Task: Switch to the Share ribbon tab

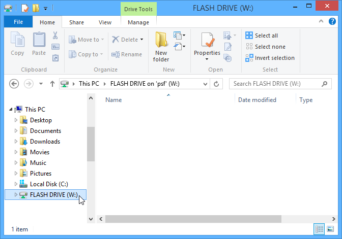Action: (x=76, y=22)
